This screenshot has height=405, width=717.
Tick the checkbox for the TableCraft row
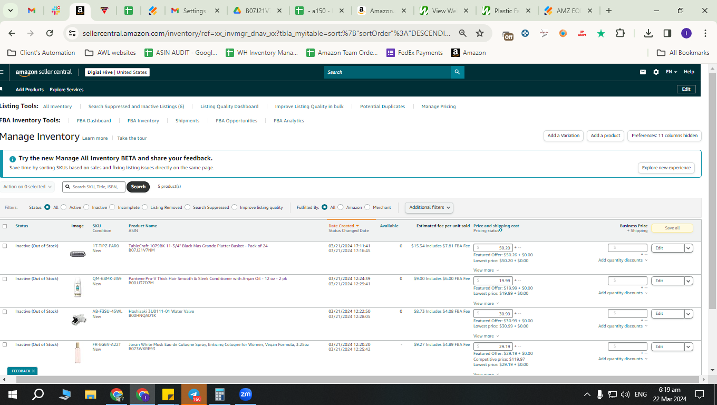[x=5, y=246]
